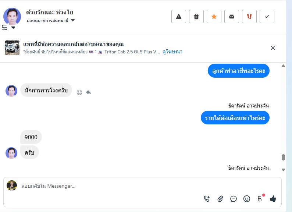Click the phone call request icon

[207, 199]
